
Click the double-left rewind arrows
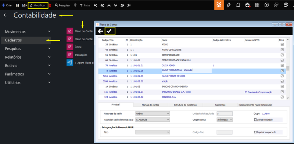102,5
